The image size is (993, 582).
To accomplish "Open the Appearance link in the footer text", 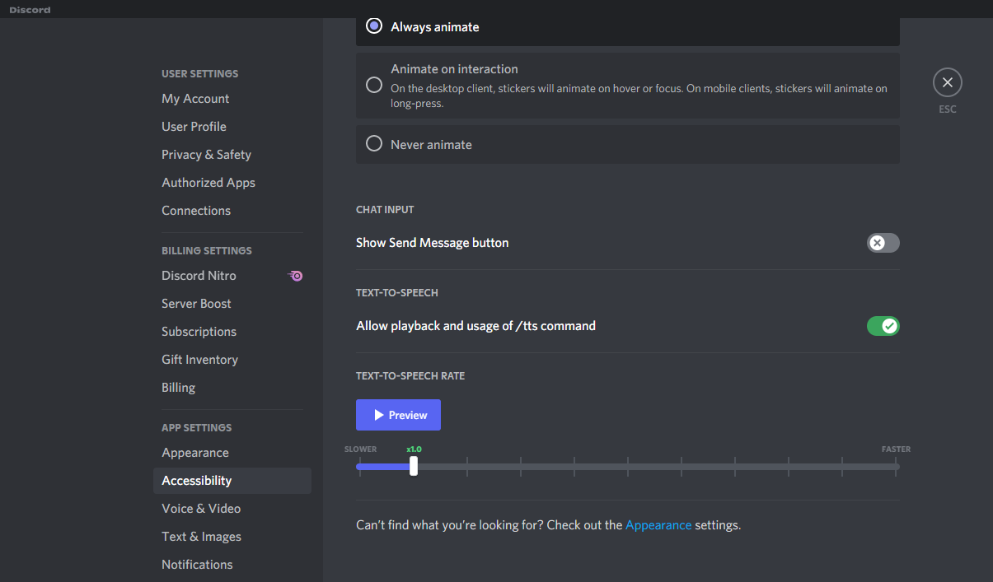I will point(658,524).
